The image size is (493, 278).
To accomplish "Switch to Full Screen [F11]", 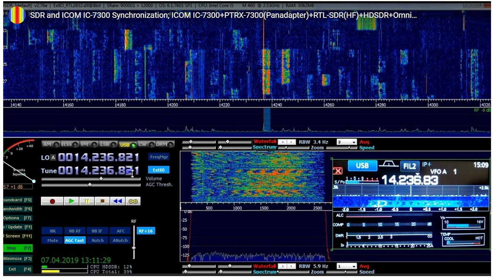I will (x=18, y=236).
